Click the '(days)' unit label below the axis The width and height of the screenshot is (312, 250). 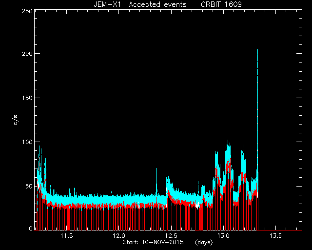pos(204,242)
